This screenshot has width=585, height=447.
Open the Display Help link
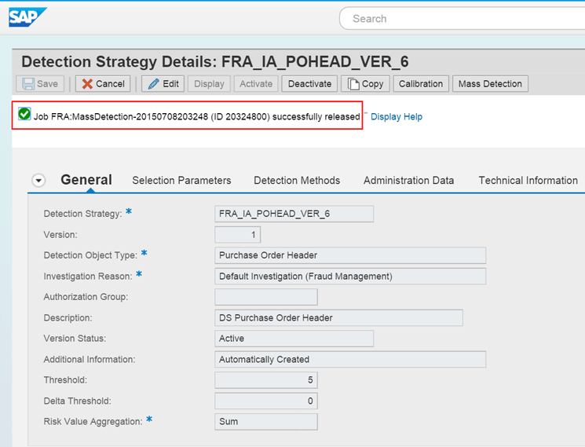(x=397, y=117)
